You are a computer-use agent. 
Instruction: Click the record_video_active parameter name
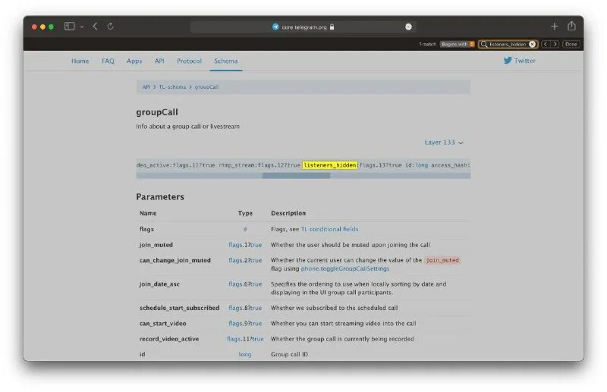(x=169, y=339)
